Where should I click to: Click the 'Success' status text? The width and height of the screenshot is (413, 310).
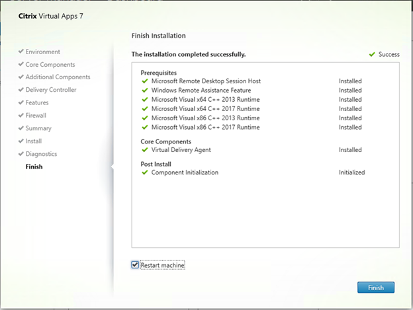[x=389, y=54]
